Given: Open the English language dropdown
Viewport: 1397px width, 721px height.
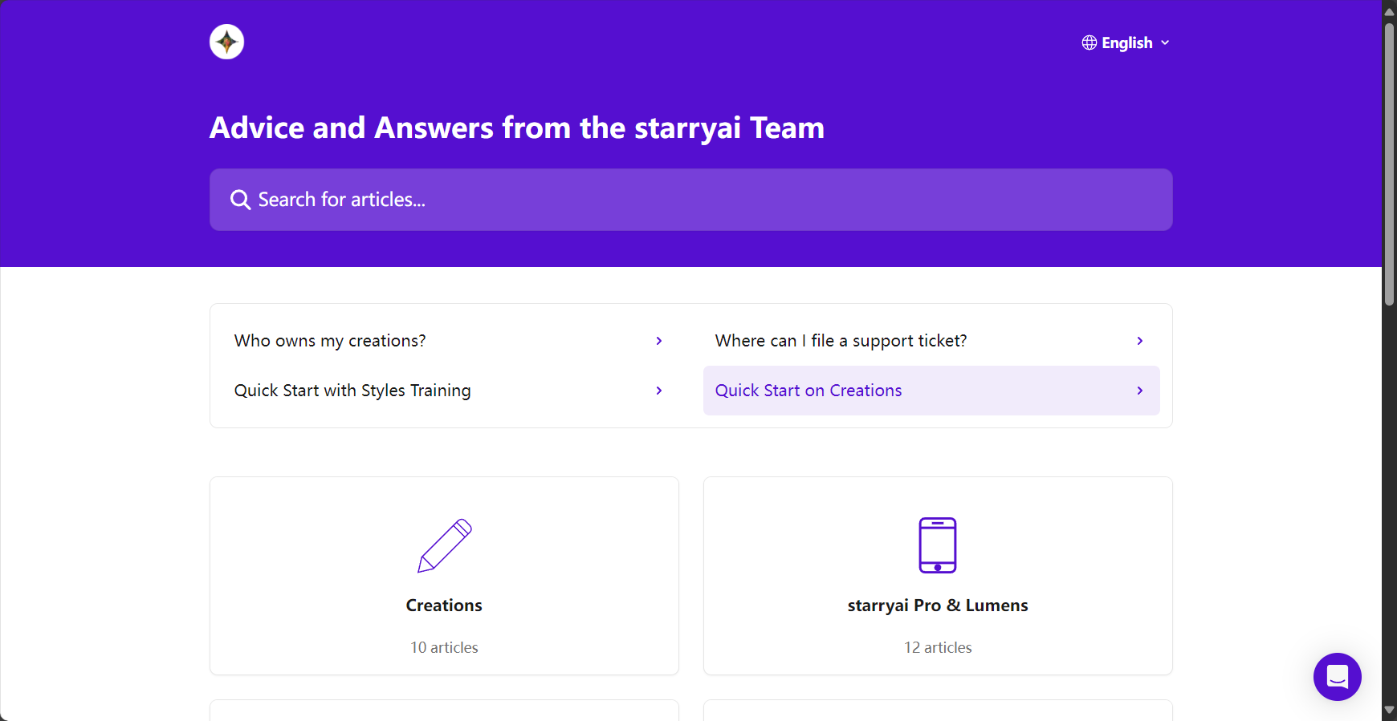Looking at the screenshot, I should click(x=1126, y=43).
